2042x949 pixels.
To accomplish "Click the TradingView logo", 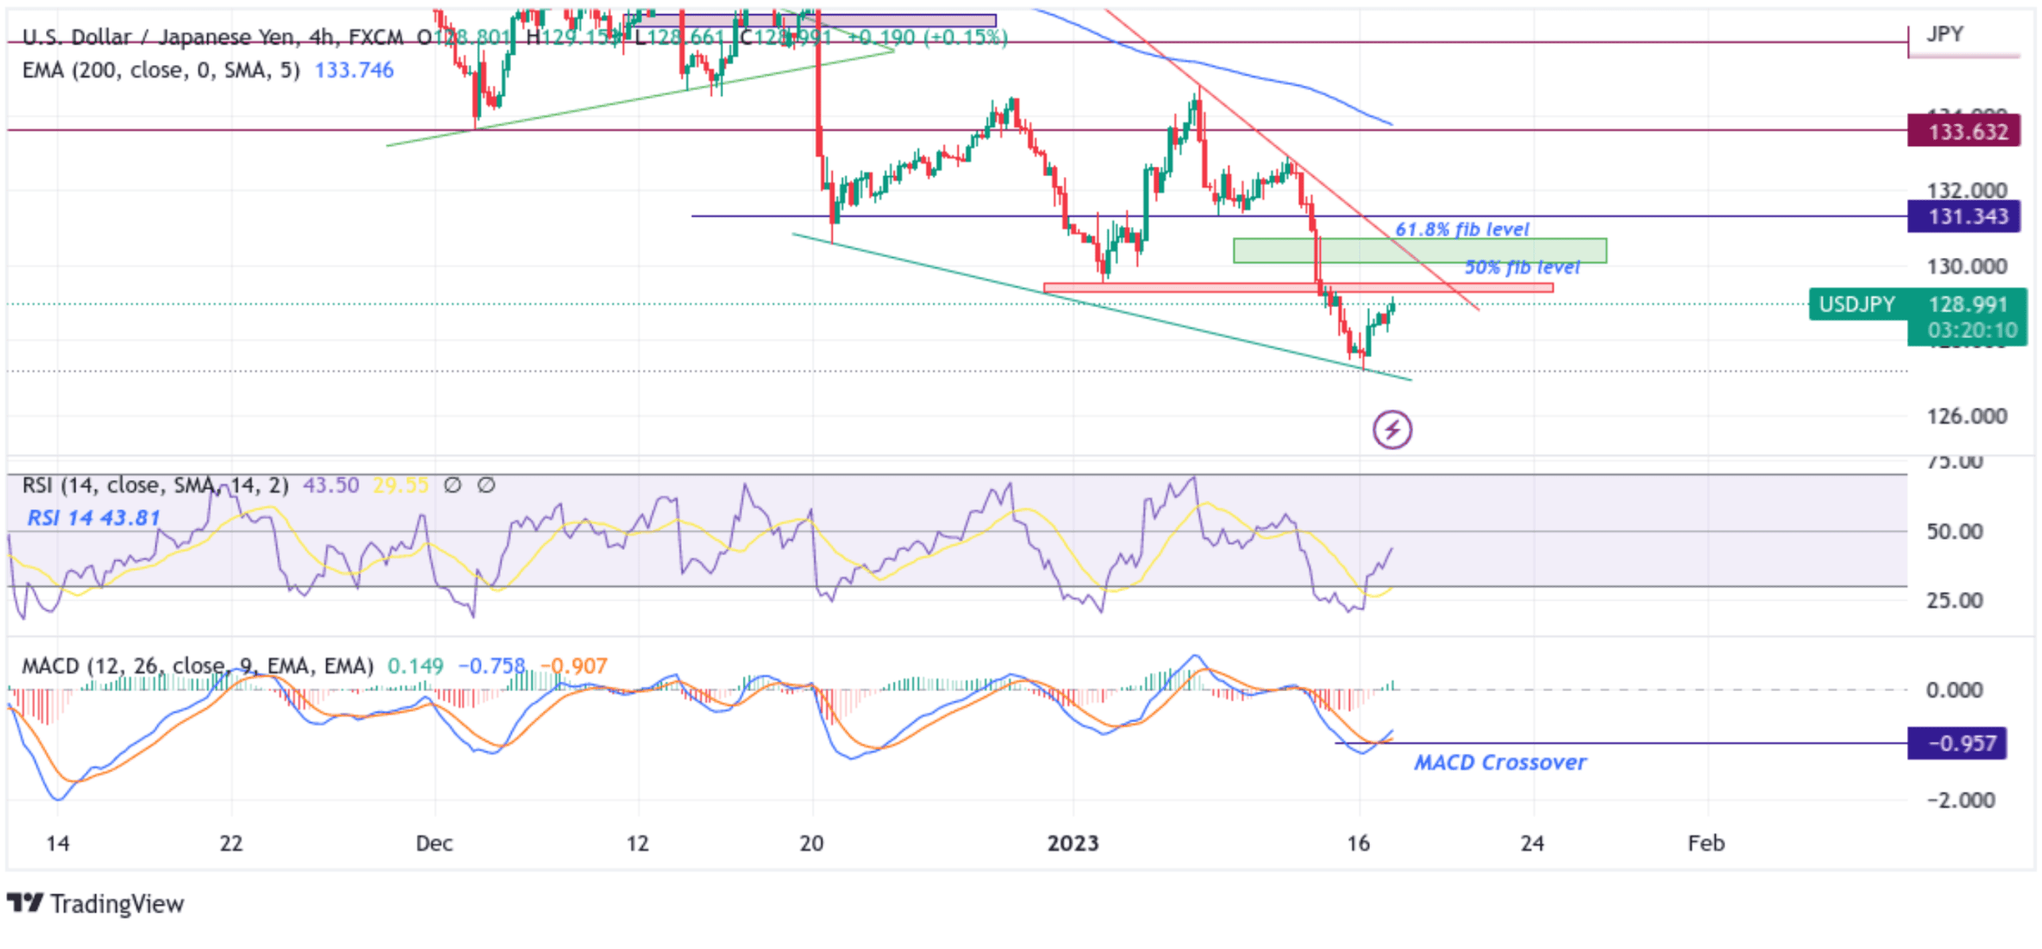I will 25,902.
